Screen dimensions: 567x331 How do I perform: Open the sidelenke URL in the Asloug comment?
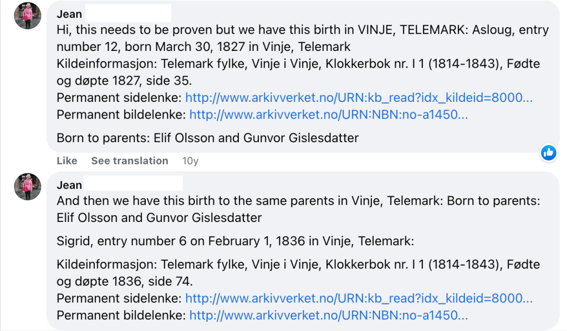pyautogui.click(x=359, y=98)
